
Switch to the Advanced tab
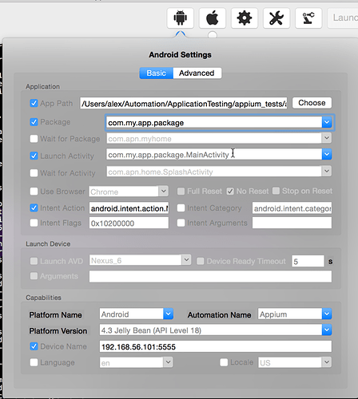197,73
